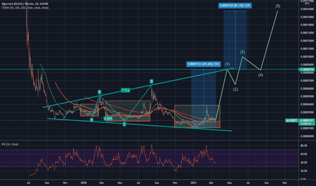Click the Algorand (ALGO) / Bitcoin symbol title

coord(25,4)
